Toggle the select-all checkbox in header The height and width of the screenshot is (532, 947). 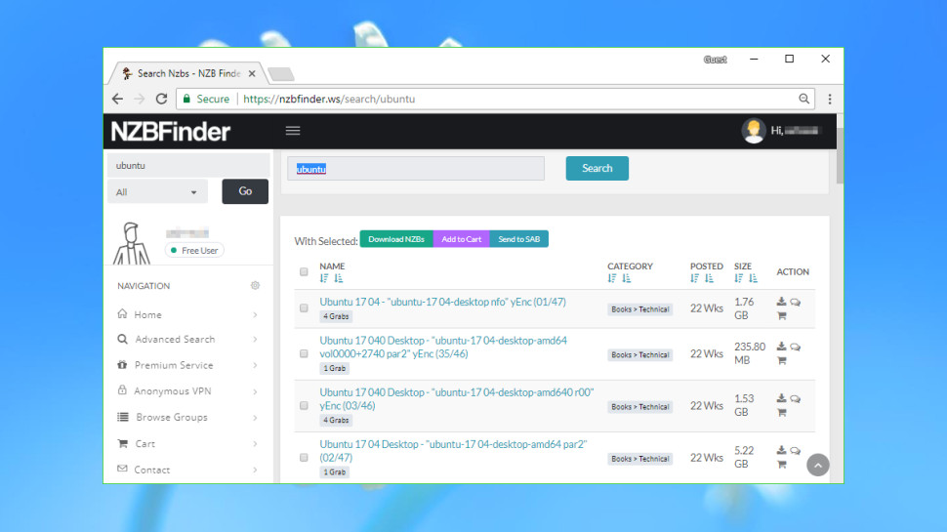click(304, 271)
